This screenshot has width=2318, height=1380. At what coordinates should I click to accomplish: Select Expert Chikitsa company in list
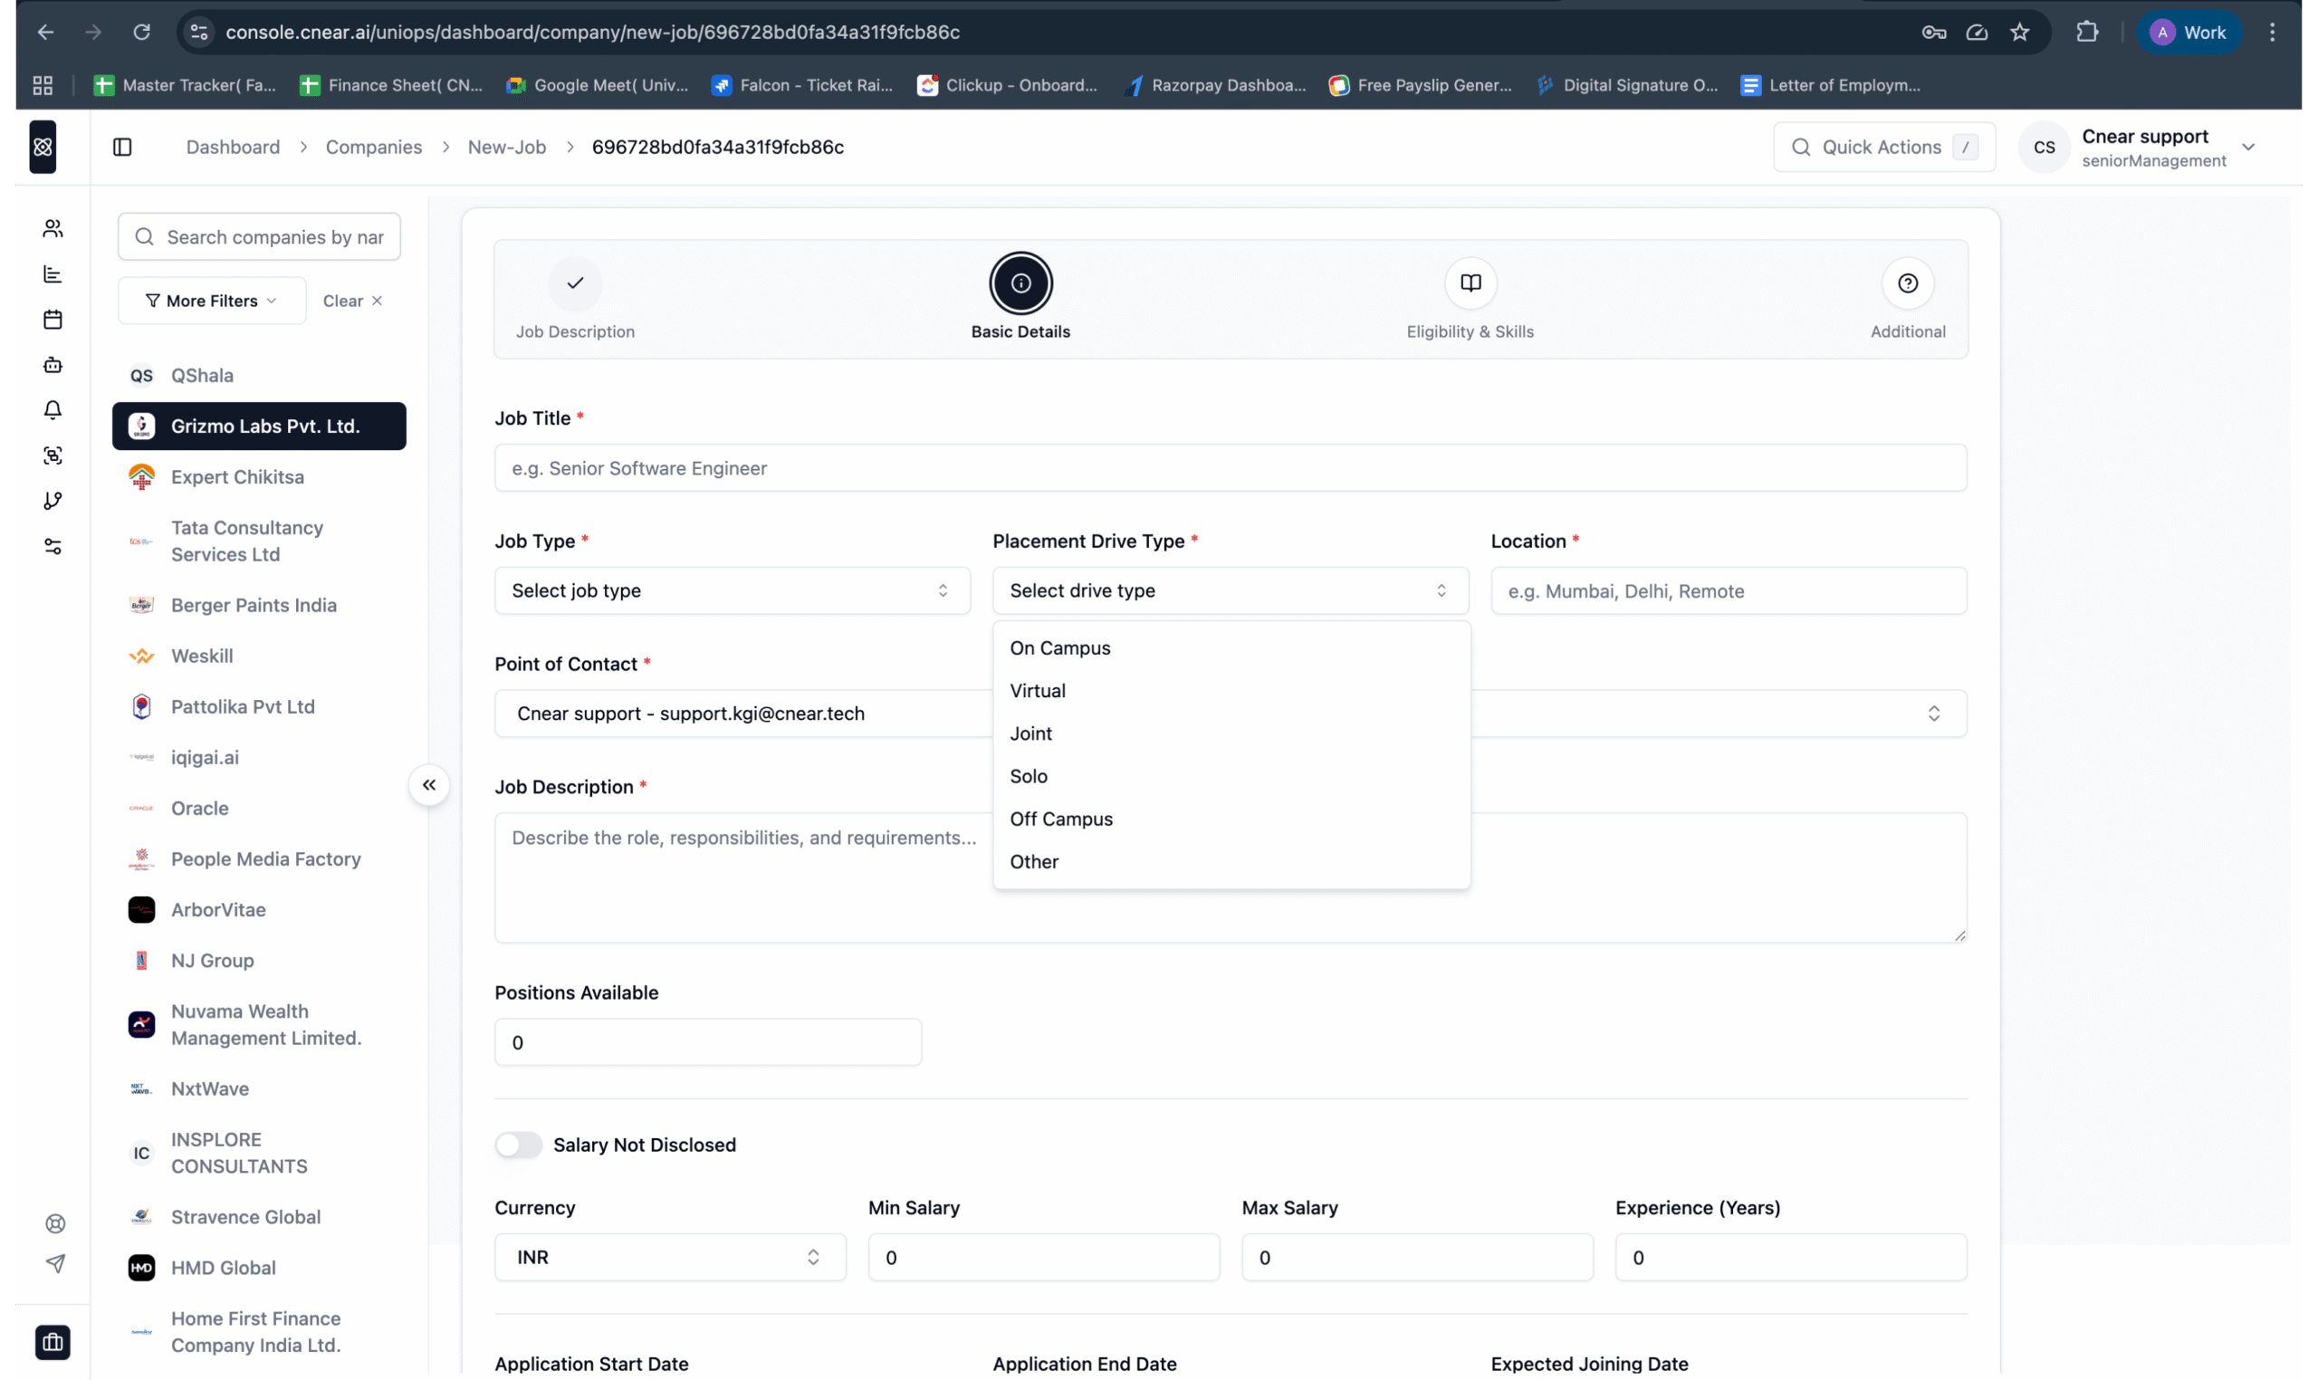point(237,477)
